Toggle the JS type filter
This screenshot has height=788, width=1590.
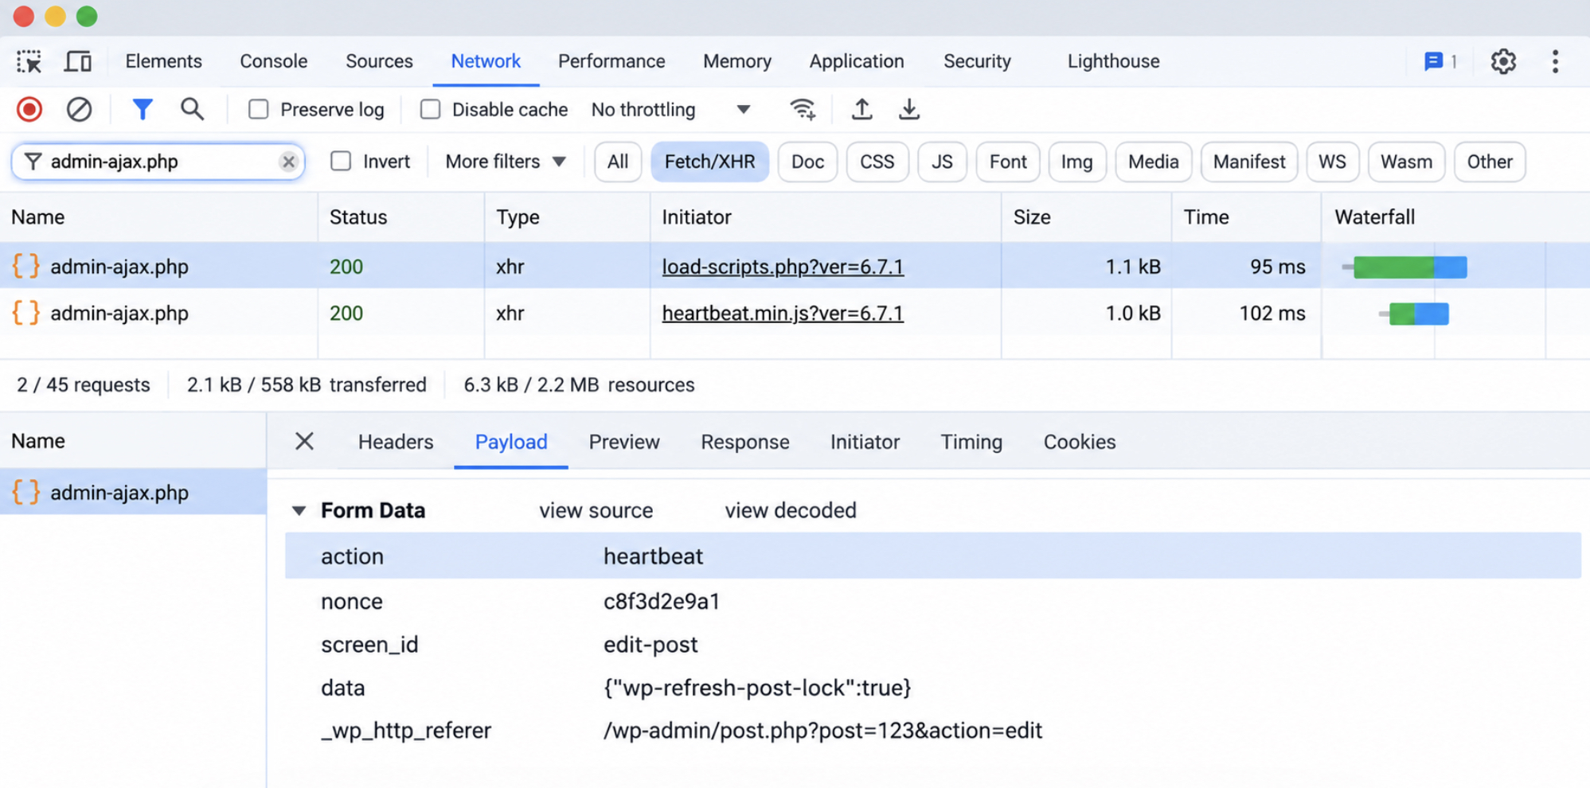[x=942, y=162]
